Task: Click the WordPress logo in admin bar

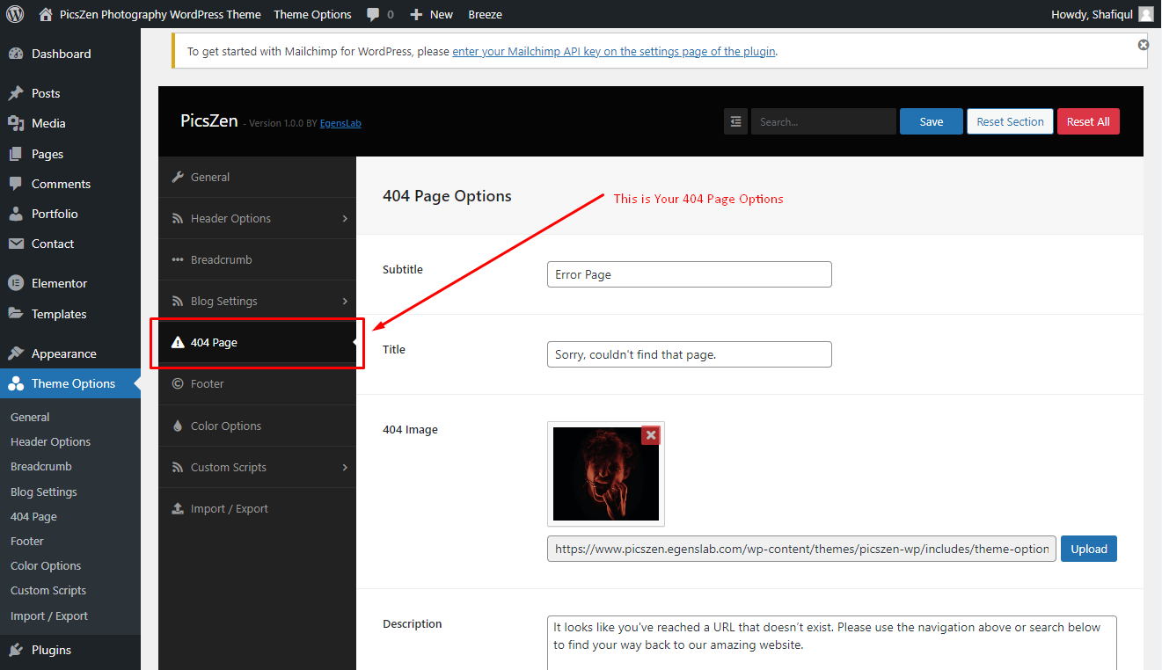Action: click(x=15, y=14)
